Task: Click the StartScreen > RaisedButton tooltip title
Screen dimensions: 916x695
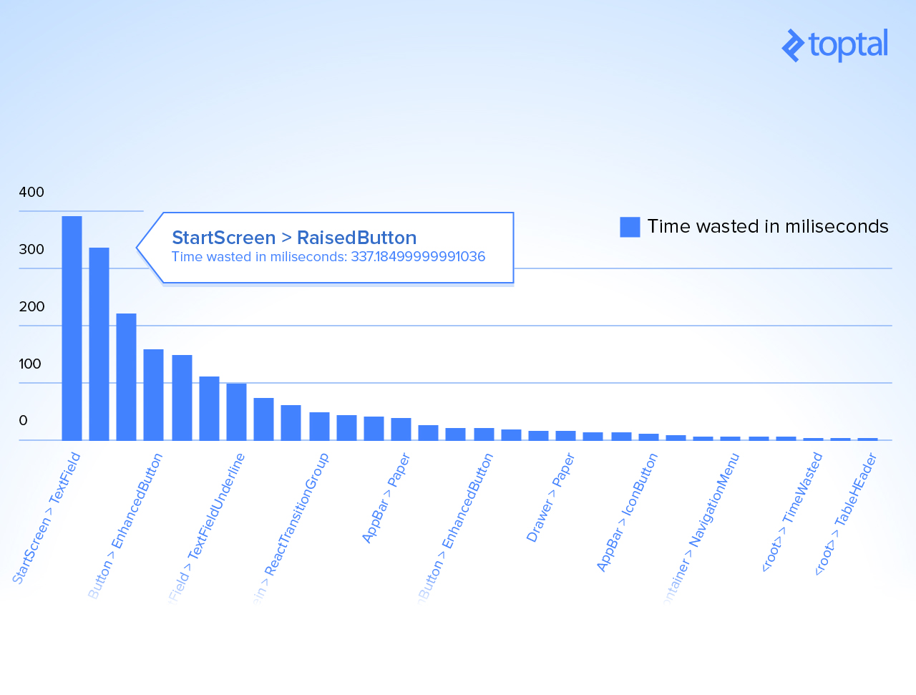Action: click(294, 238)
